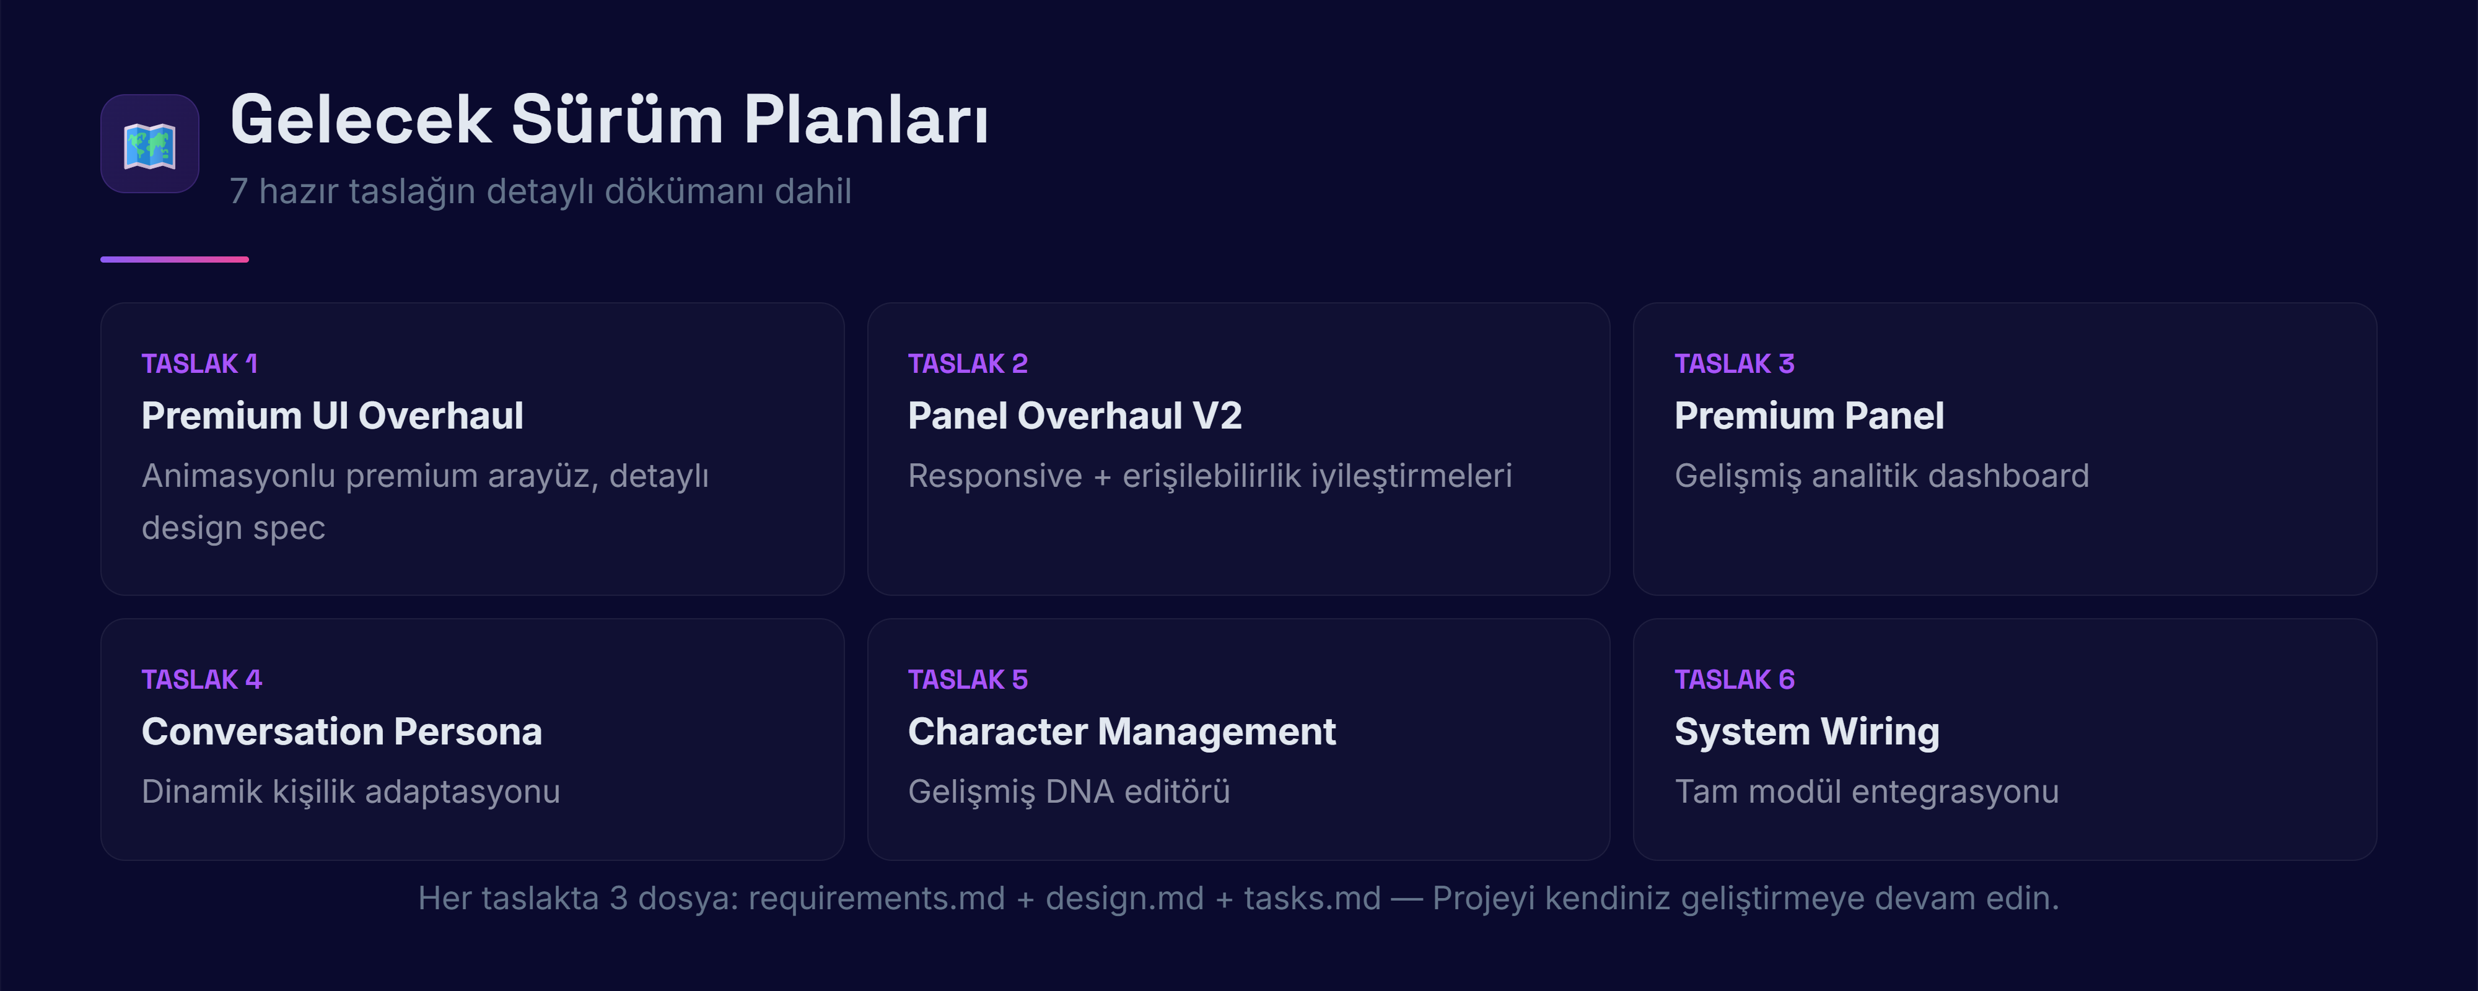Click the TASLAK 2 label
Image resolution: width=2478 pixels, height=991 pixels.
[x=967, y=364]
